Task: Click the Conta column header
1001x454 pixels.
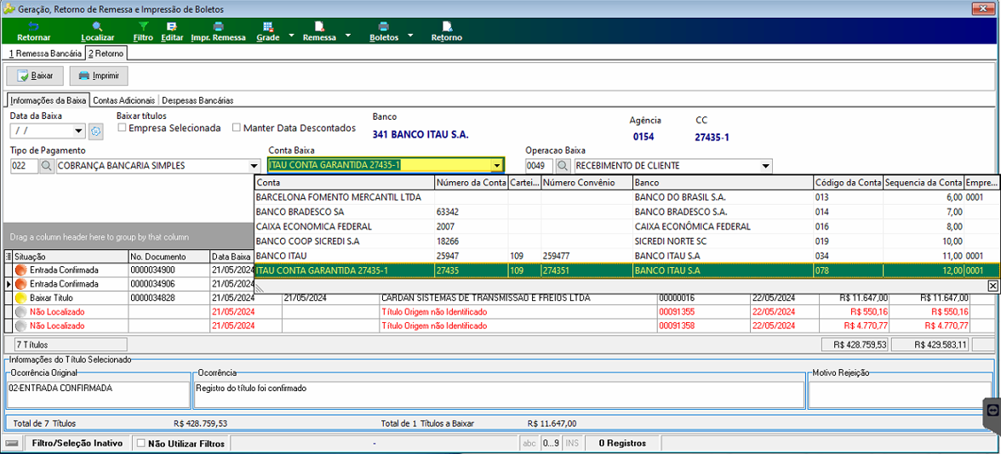Action: coord(344,182)
